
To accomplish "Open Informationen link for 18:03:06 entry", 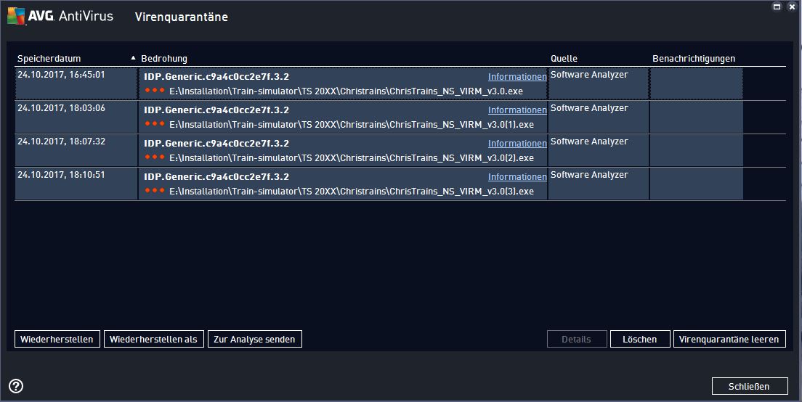I will tap(517, 110).
